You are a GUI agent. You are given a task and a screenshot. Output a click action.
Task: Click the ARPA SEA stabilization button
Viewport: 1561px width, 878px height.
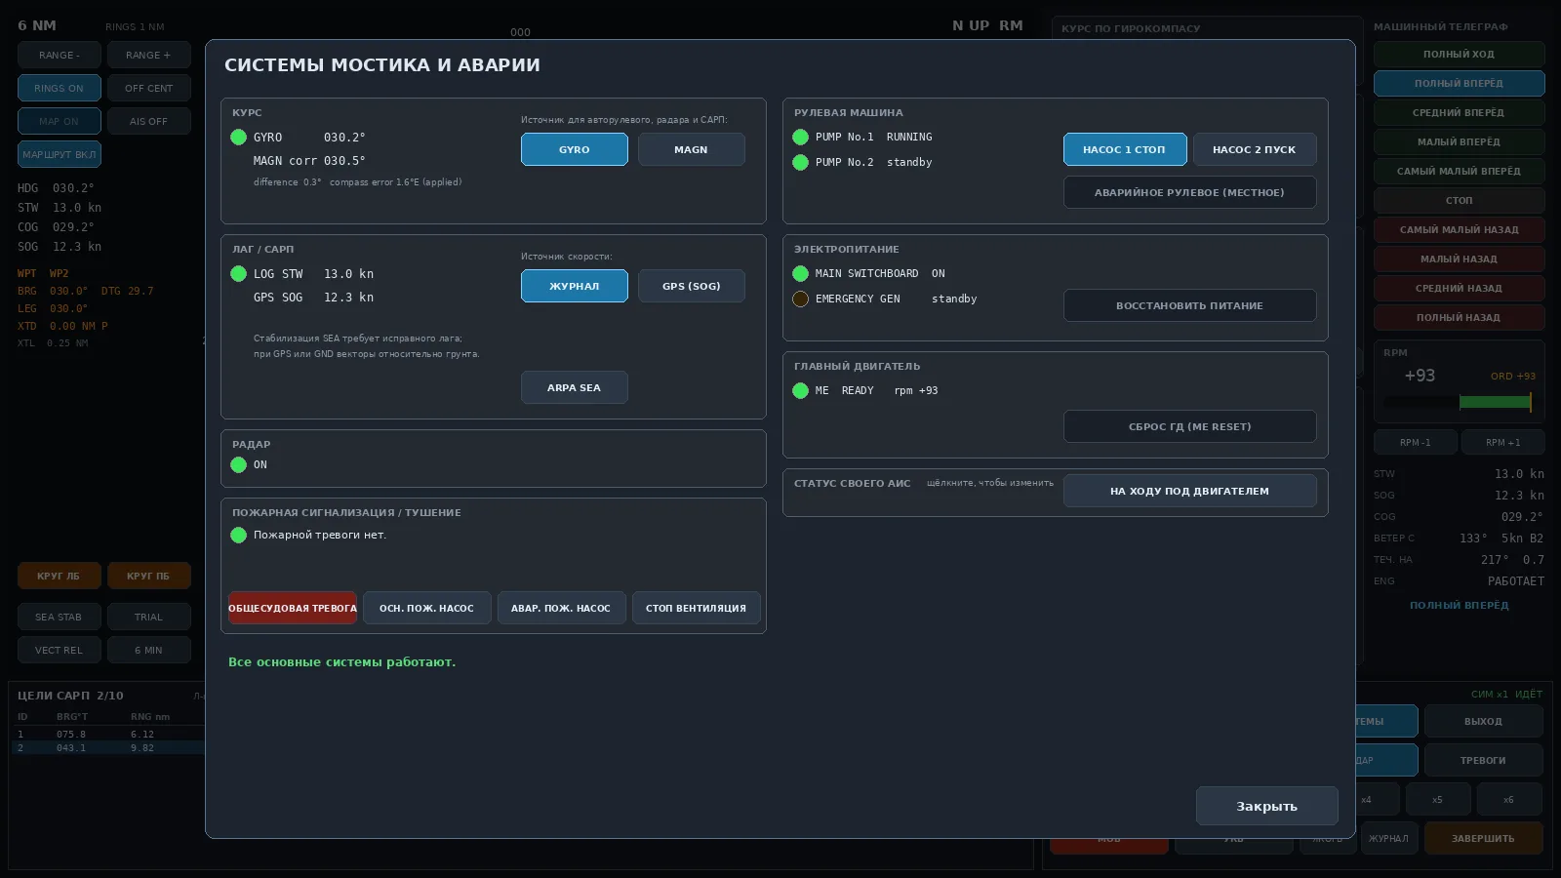(574, 387)
